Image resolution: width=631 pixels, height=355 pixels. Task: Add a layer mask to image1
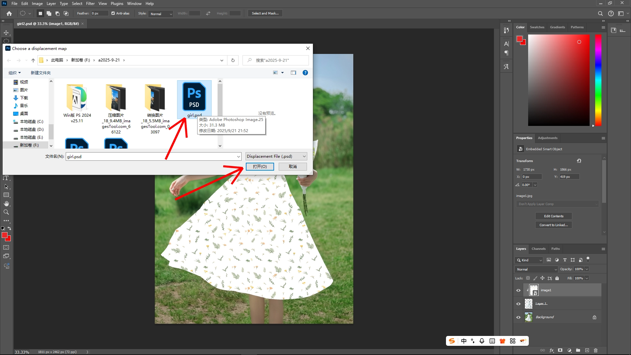click(x=560, y=350)
